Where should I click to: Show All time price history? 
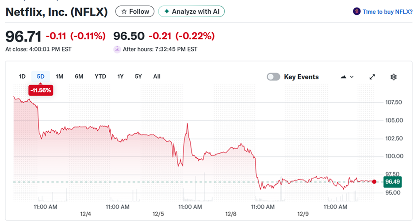[x=157, y=77]
